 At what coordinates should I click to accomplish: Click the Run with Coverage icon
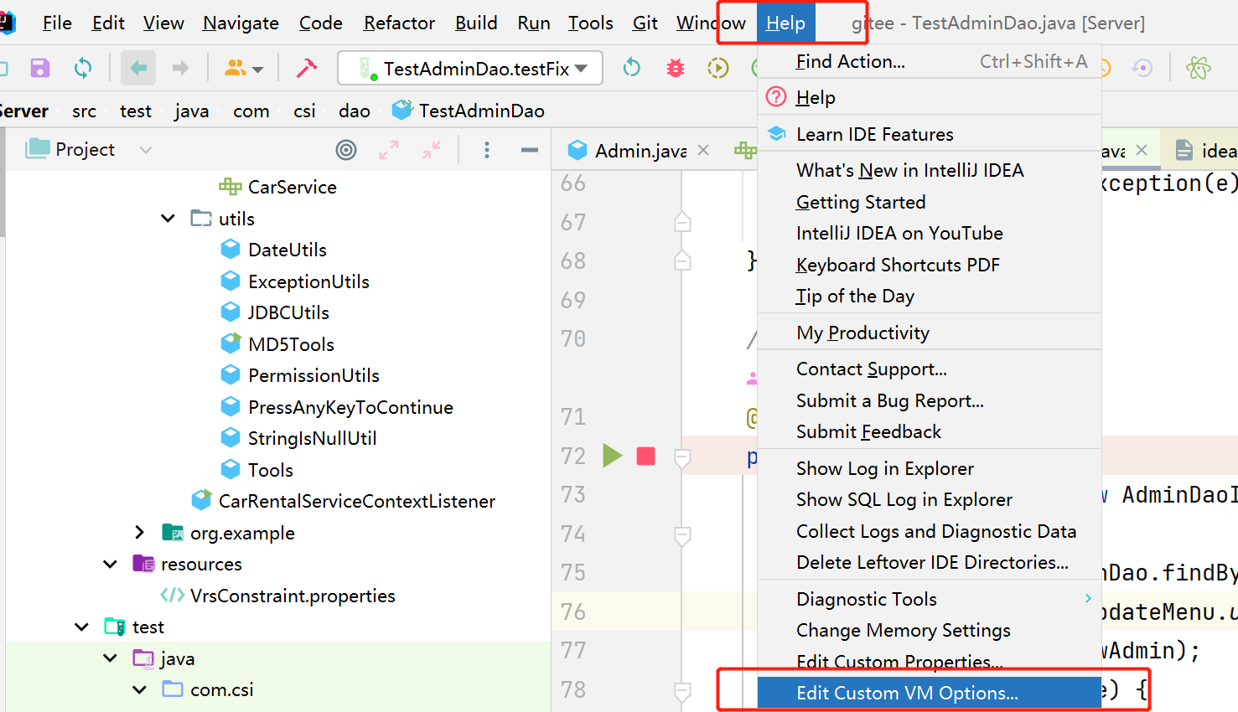point(718,68)
